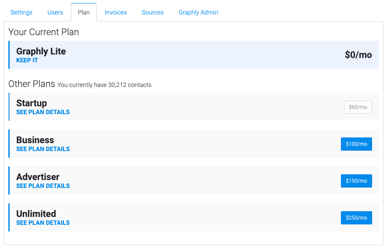This screenshot has width=387, height=249.
Task: Select the Plan tab
Action: click(84, 12)
